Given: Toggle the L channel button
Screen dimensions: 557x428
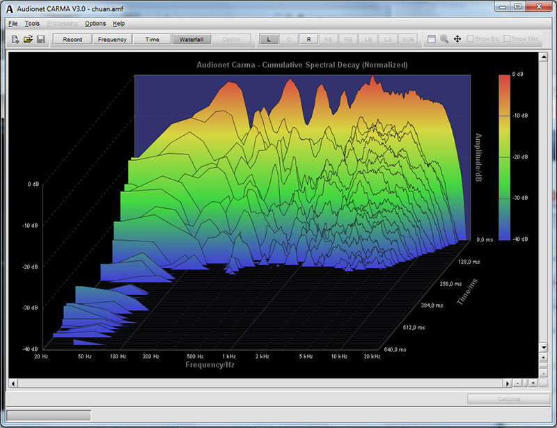Looking at the screenshot, I should (x=269, y=40).
